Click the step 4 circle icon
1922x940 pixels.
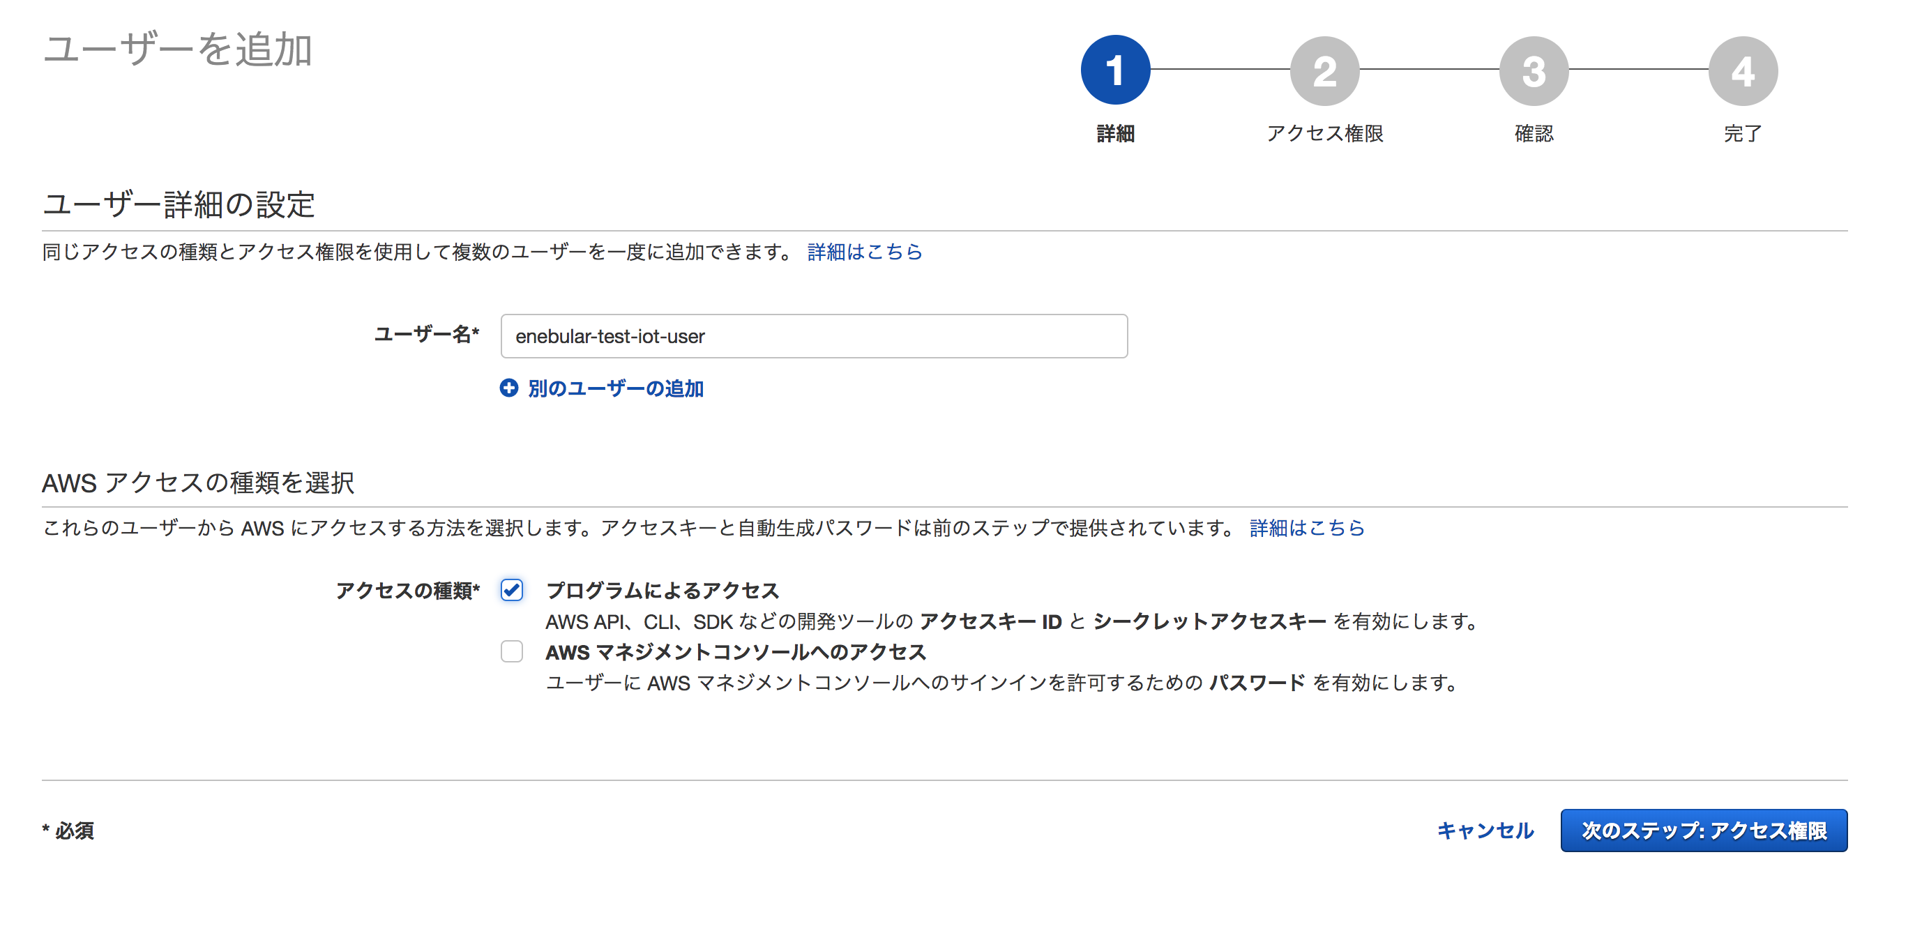click(1742, 70)
